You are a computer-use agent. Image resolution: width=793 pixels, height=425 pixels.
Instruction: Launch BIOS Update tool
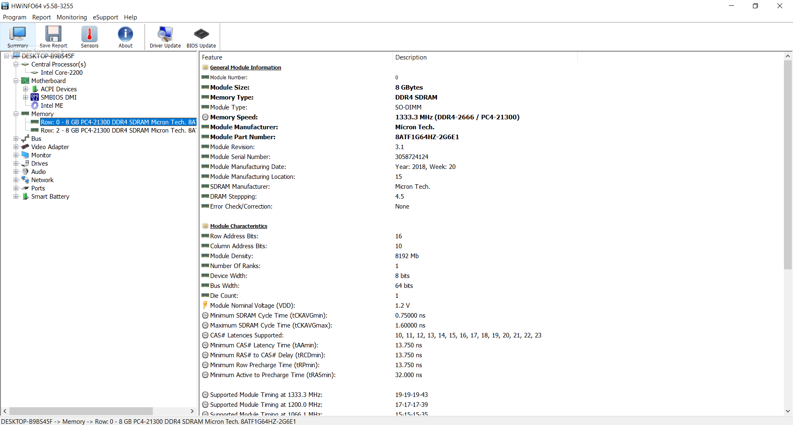pyautogui.click(x=201, y=37)
